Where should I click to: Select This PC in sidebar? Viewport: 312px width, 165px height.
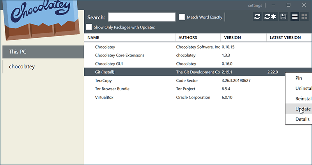[x=43, y=52]
